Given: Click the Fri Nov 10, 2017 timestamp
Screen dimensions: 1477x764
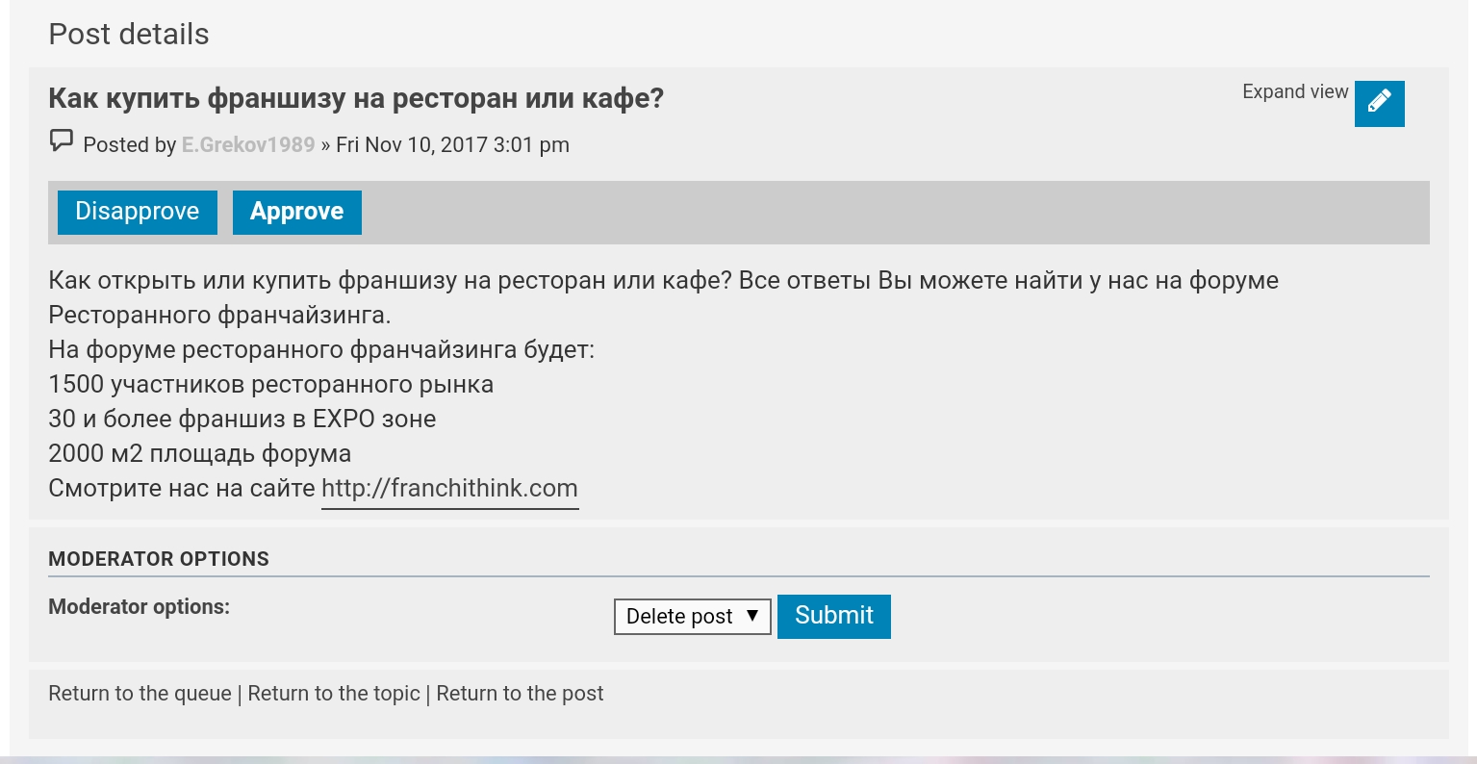Looking at the screenshot, I should [x=452, y=144].
